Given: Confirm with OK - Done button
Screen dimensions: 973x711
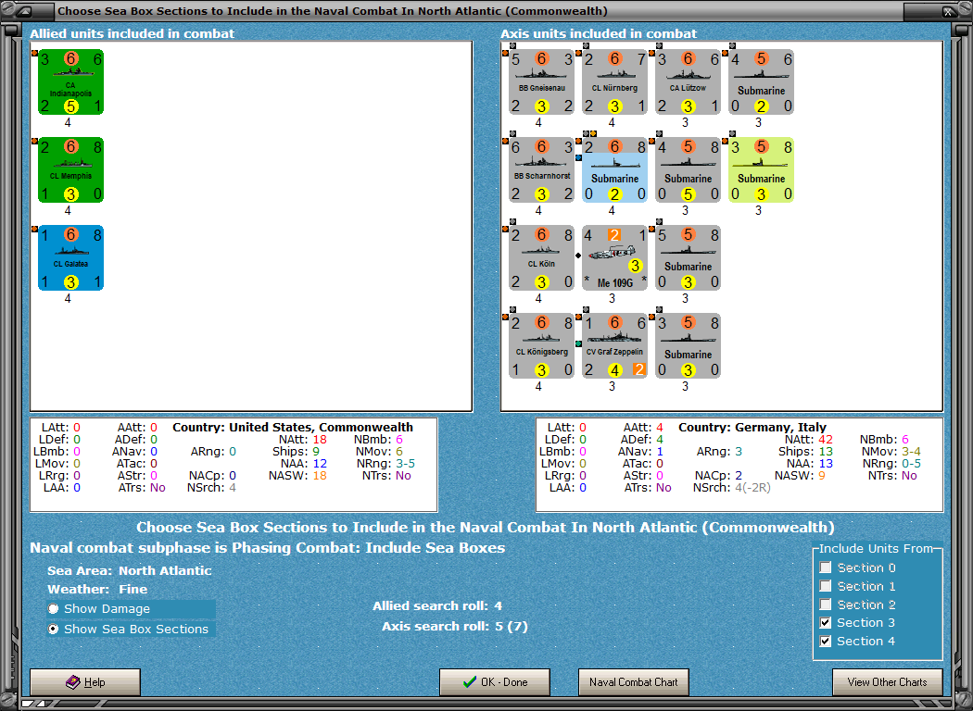Looking at the screenshot, I should (495, 682).
